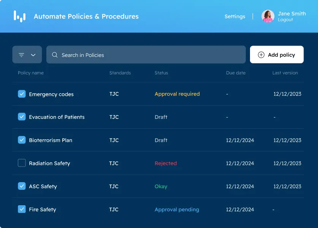This screenshot has height=228, width=318.
Task: Click the Approval required status on Emergency codes
Action: (177, 94)
